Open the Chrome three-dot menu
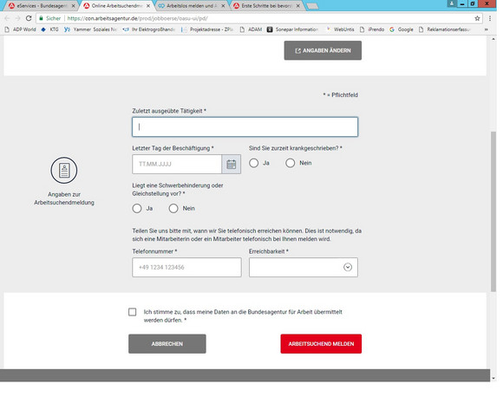 tap(490, 18)
